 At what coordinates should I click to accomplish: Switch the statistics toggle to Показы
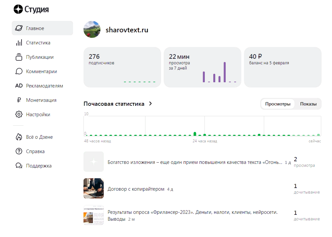tap(308, 104)
